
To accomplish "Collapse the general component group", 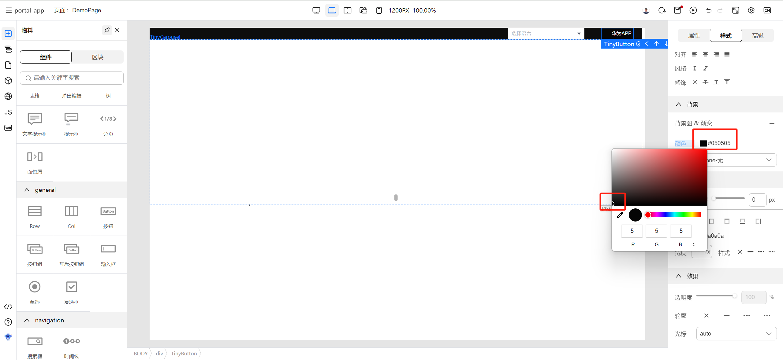I will (x=27, y=190).
